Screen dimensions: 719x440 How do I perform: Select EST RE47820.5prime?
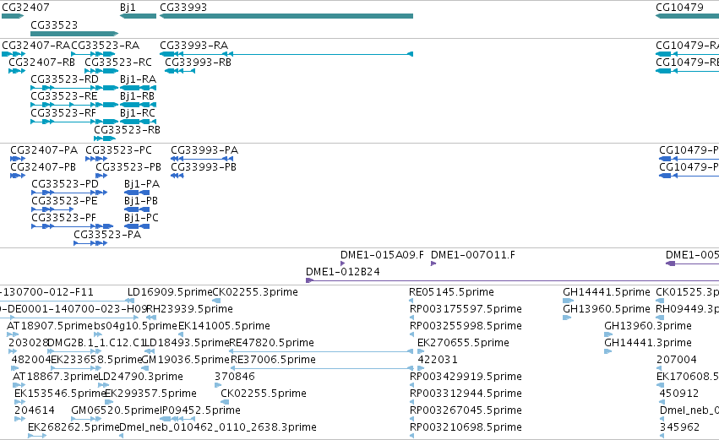click(271, 343)
